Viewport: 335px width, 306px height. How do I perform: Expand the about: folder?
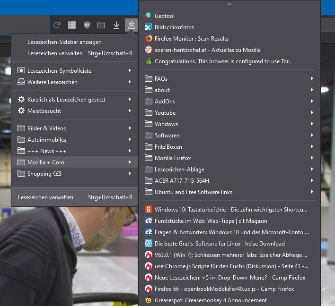click(229, 90)
